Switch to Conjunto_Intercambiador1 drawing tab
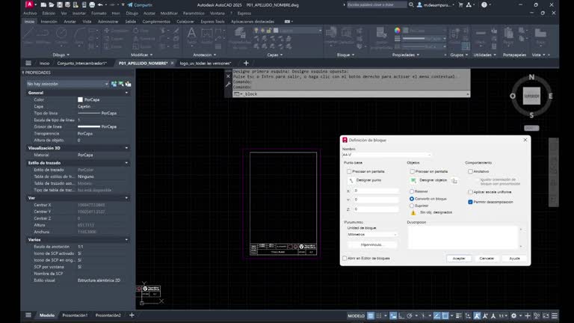 pyautogui.click(x=81, y=64)
